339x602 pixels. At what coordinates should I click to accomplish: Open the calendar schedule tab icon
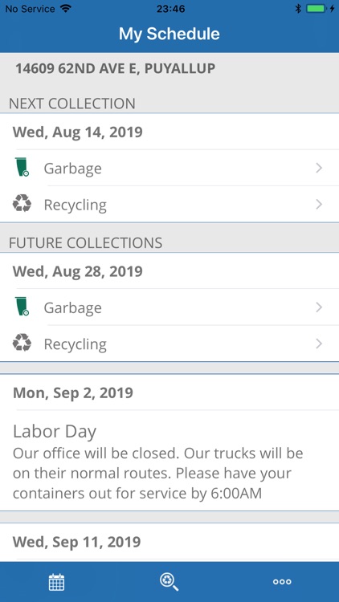(56, 582)
